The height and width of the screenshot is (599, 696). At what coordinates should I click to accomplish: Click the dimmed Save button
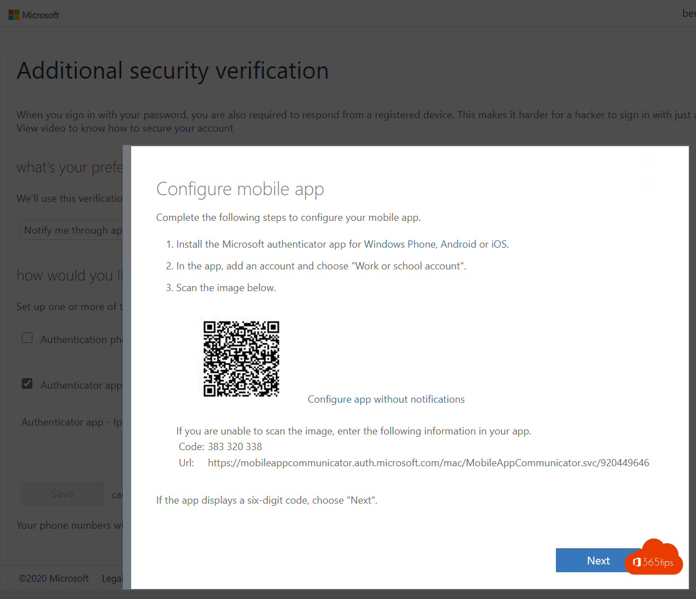point(63,494)
